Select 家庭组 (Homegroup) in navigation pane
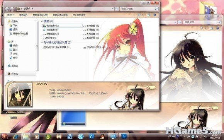The height and width of the screenshot is (140, 224). pos(13,66)
